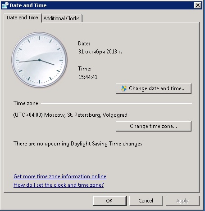
Task: Select the Date and Time tab
Action: [x=23, y=18]
